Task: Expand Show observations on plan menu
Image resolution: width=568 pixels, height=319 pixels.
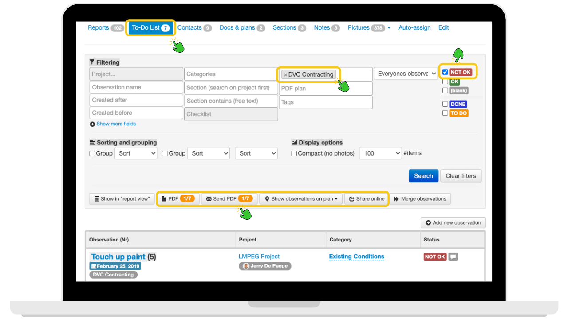Action: pos(301,199)
